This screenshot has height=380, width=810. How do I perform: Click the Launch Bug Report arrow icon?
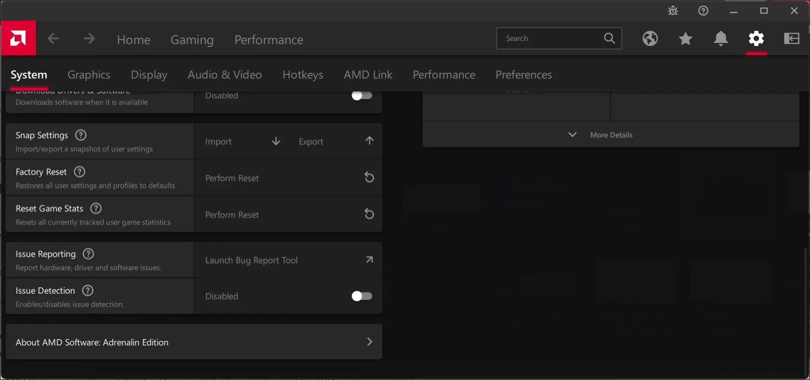click(370, 260)
